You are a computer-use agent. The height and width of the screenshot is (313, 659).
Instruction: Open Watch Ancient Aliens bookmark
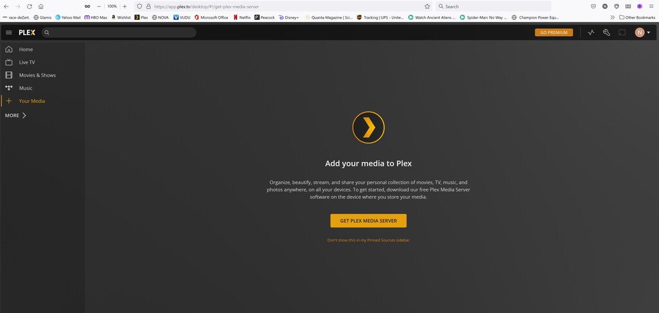click(432, 17)
